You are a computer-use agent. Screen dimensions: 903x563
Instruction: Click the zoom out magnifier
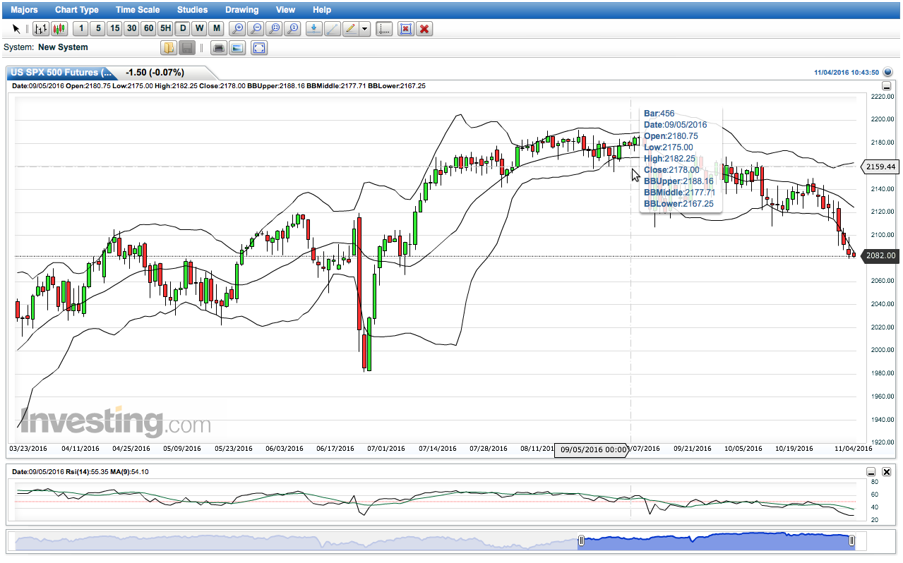tap(256, 29)
